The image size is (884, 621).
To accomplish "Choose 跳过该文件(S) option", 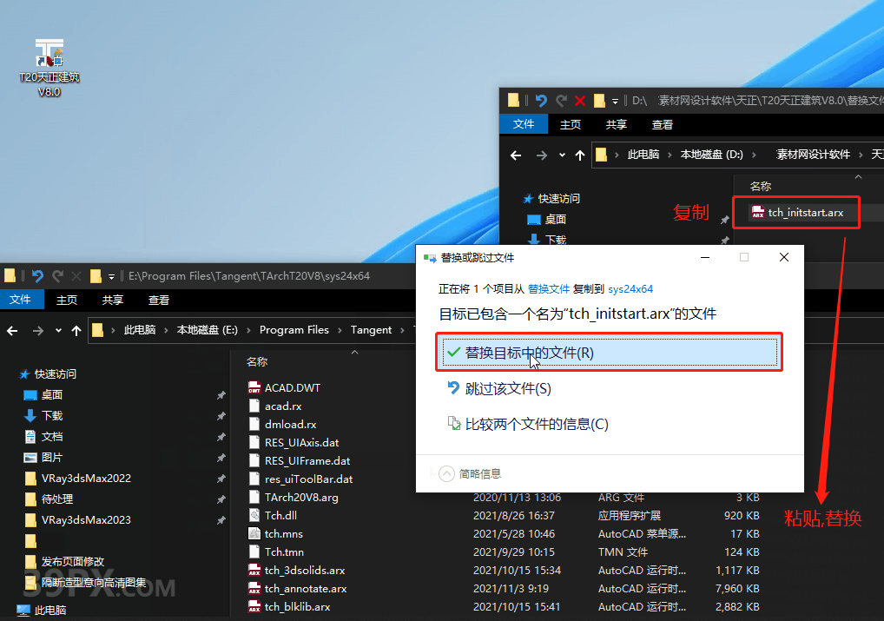I will pos(499,388).
